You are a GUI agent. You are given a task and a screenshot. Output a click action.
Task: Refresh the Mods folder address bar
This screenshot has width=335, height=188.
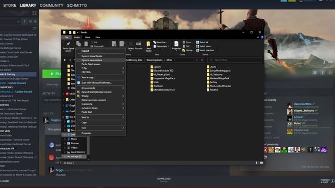[202, 60]
